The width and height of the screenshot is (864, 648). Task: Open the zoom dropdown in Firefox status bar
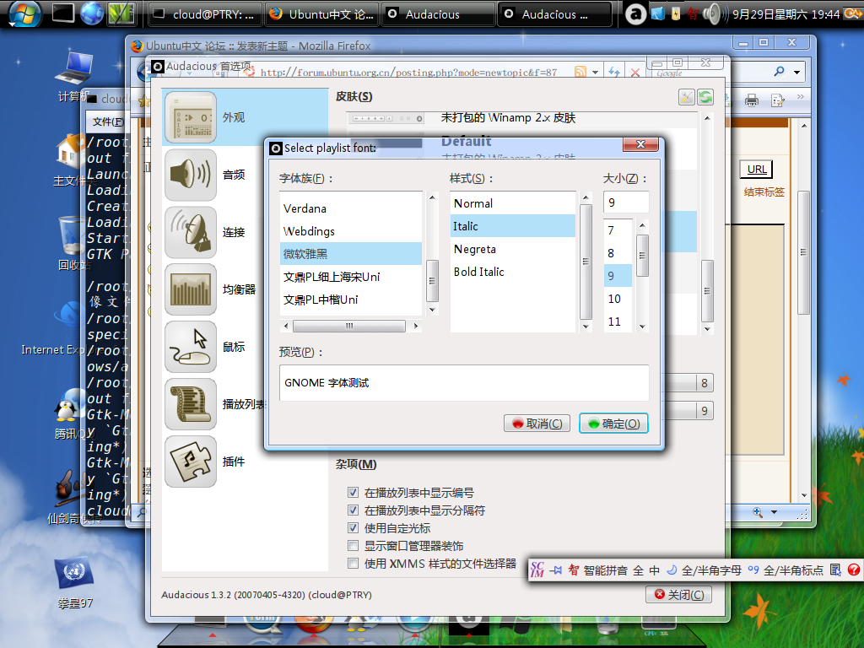point(774,512)
